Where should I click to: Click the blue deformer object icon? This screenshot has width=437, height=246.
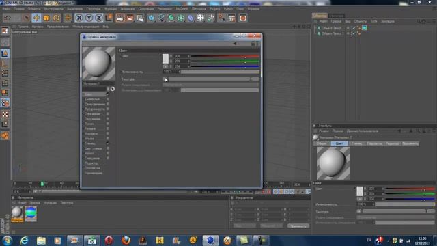[x=191, y=18]
